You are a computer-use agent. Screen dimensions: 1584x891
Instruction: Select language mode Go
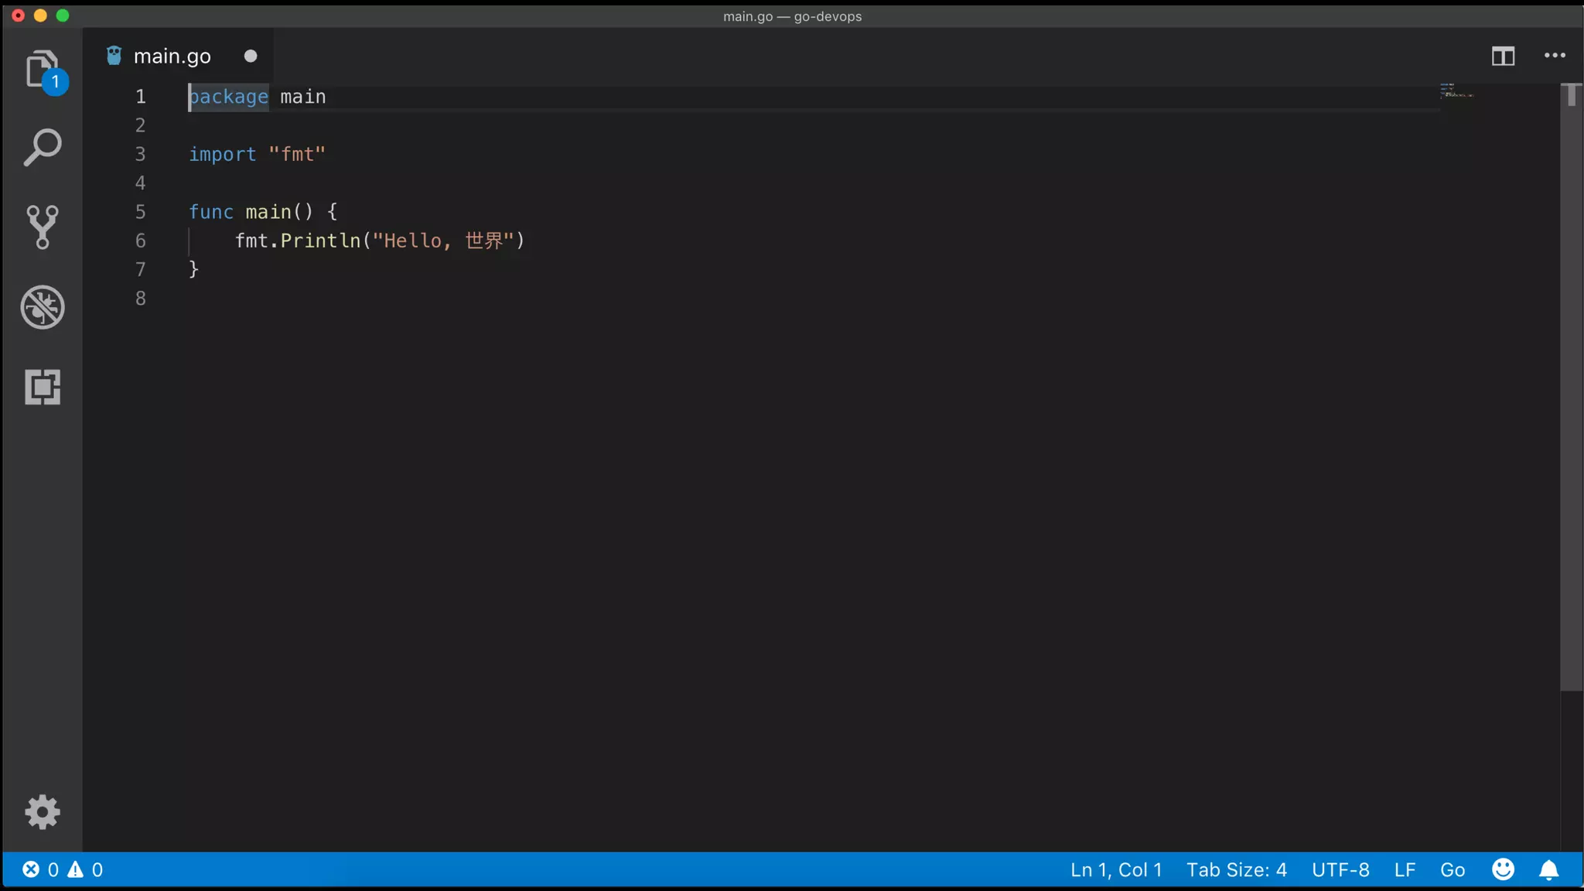(x=1453, y=869)
